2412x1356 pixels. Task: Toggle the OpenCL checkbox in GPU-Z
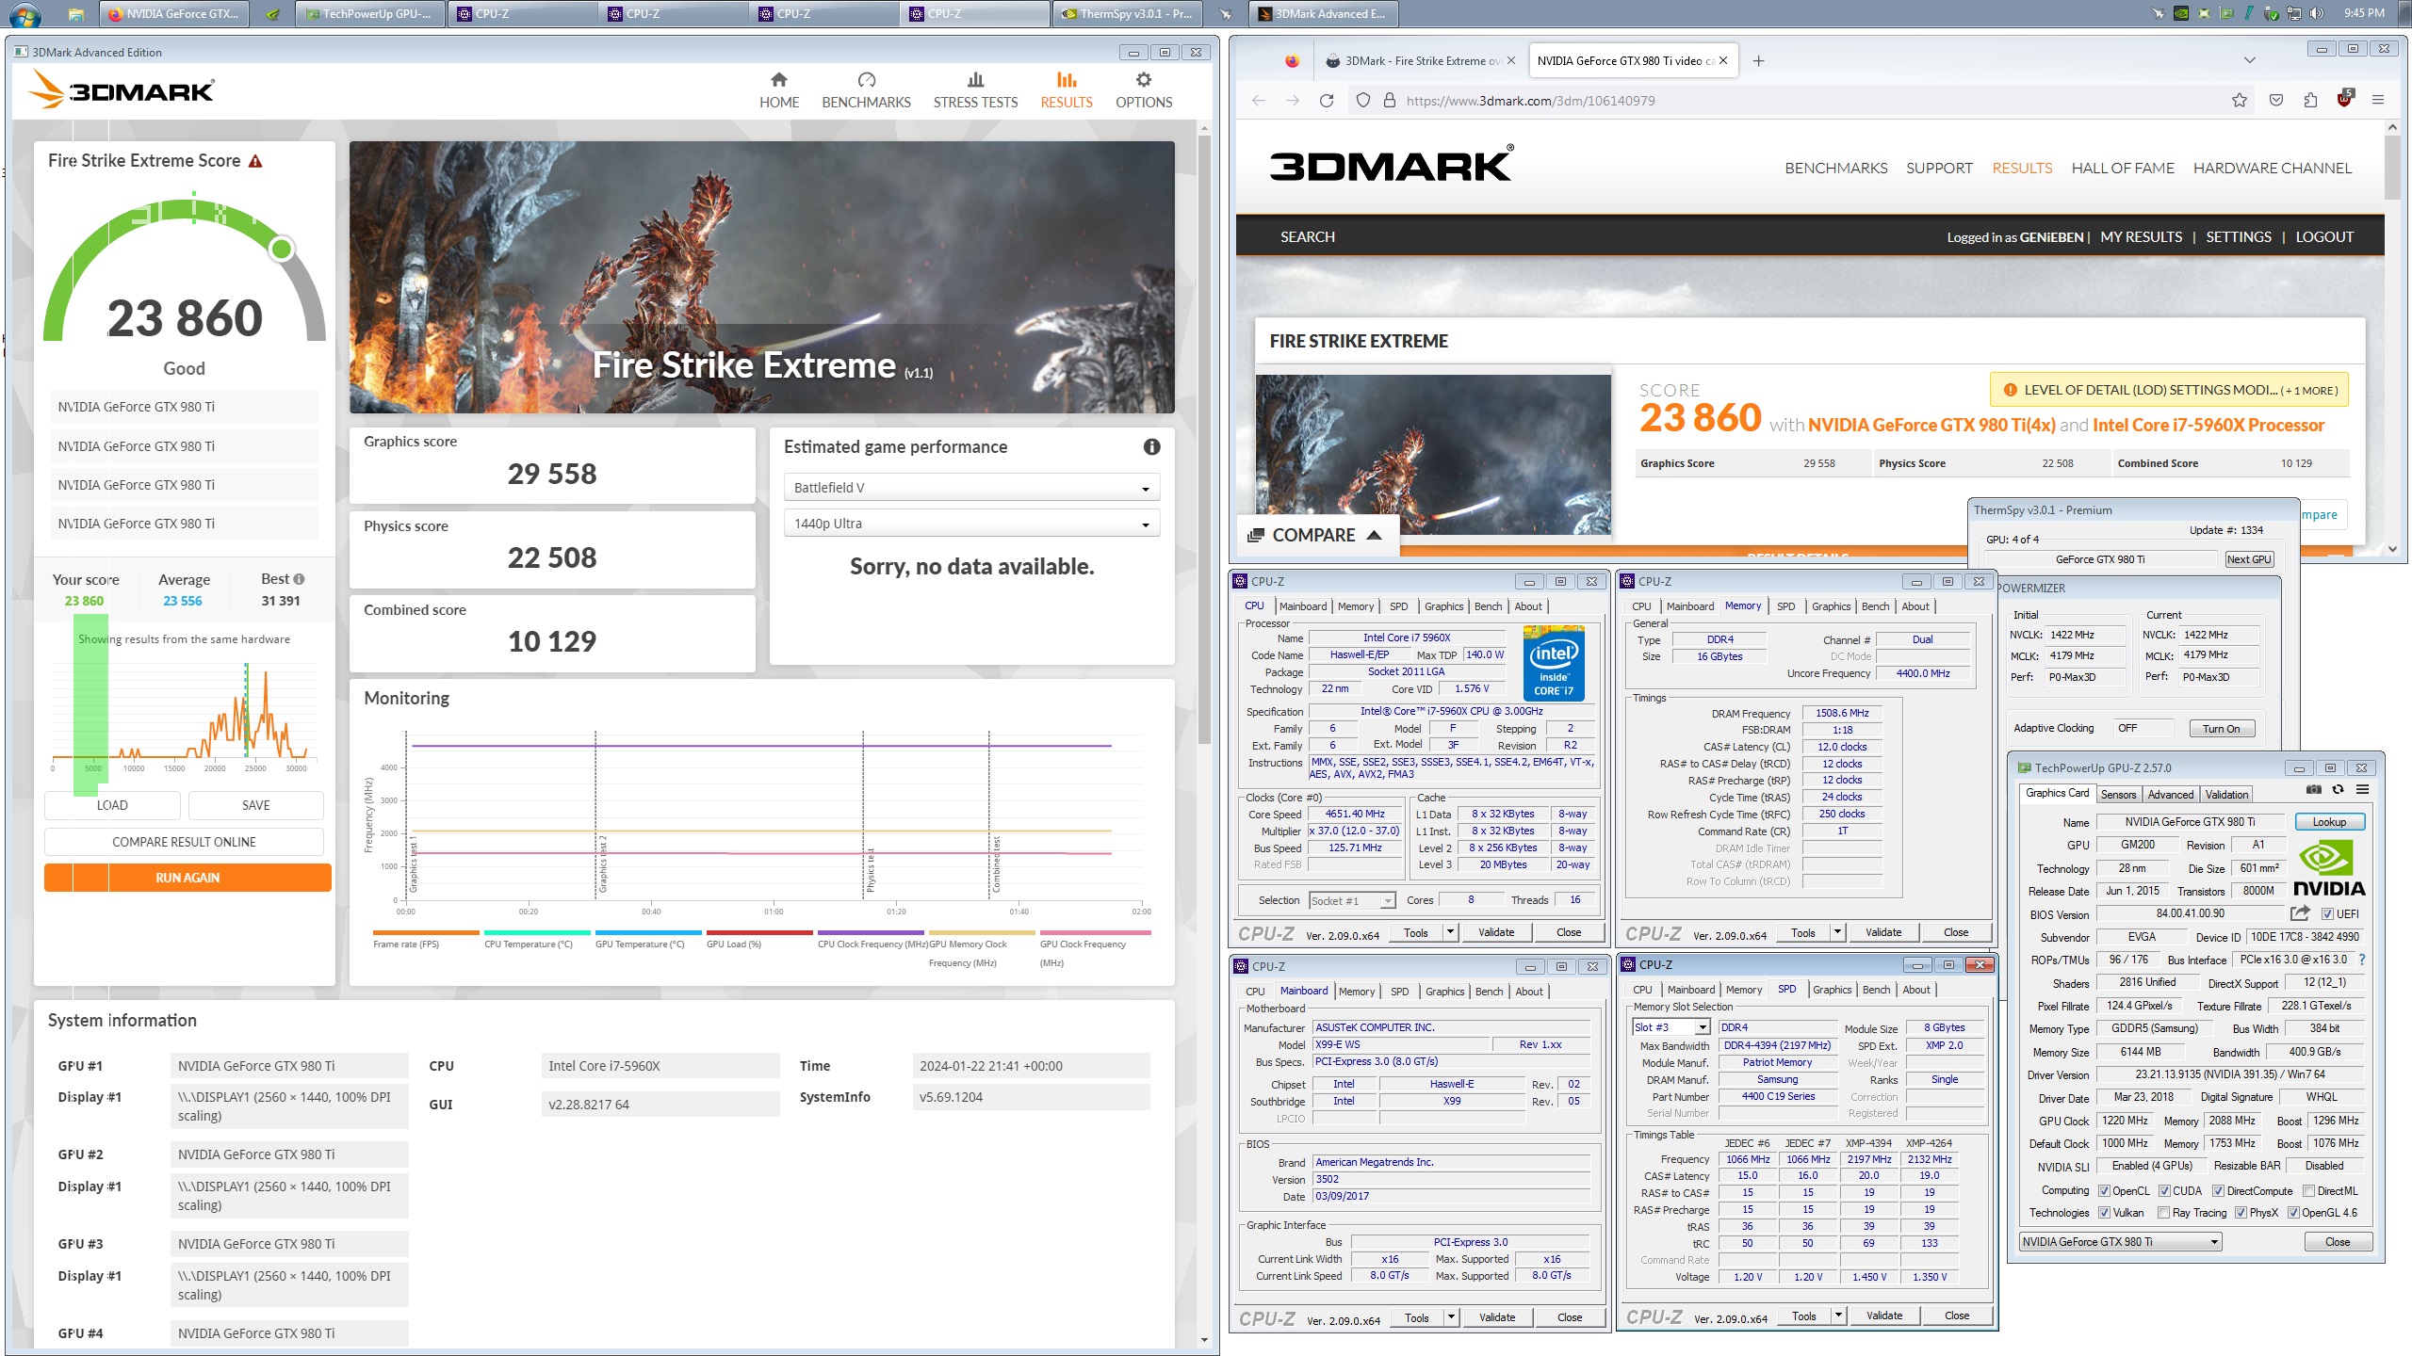2104,1191
